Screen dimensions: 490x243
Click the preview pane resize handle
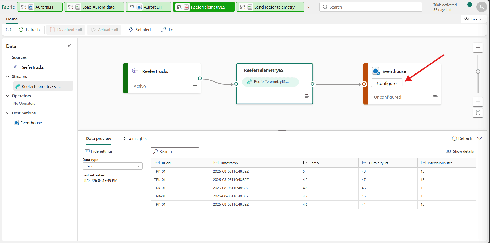pos(282,131)
